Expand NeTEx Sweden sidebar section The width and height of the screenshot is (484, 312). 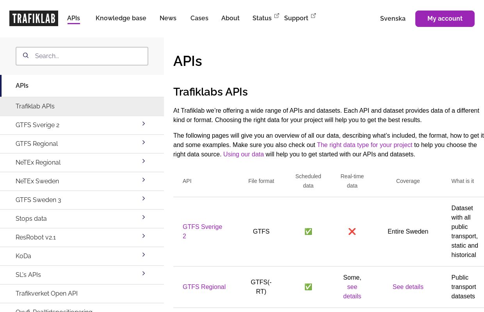pos(144,180)
